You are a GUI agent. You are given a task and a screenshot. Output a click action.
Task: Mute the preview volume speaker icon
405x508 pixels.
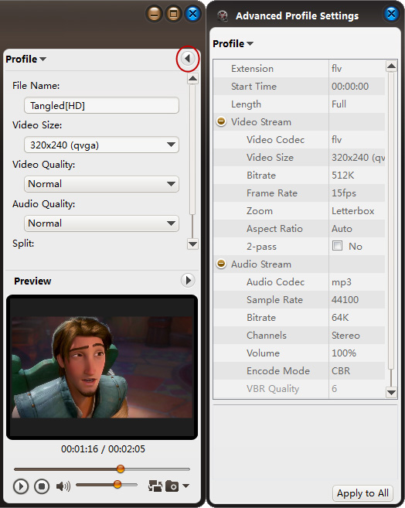(x=63, y=486)
